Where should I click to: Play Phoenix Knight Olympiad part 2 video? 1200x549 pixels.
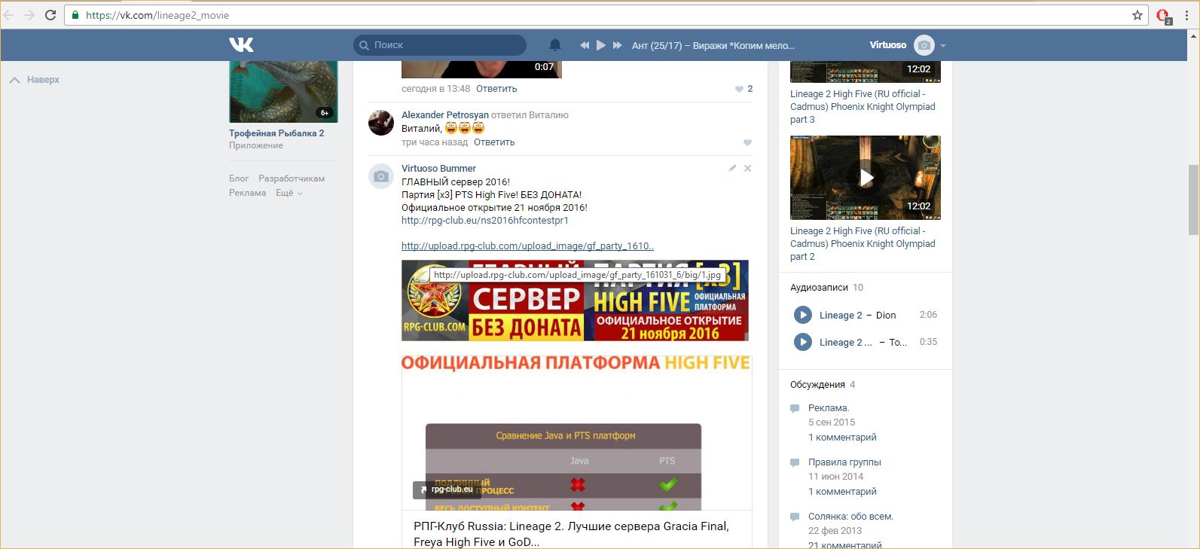(866, 178)
